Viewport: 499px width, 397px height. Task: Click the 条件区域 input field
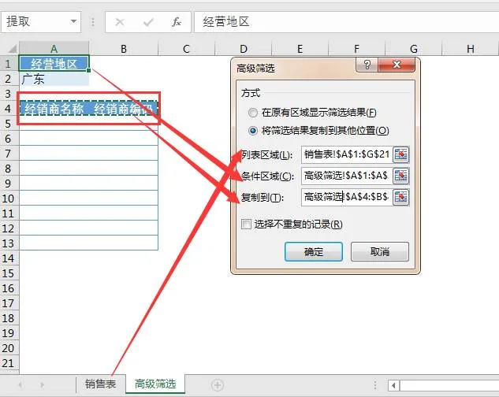tap(347, 176)
